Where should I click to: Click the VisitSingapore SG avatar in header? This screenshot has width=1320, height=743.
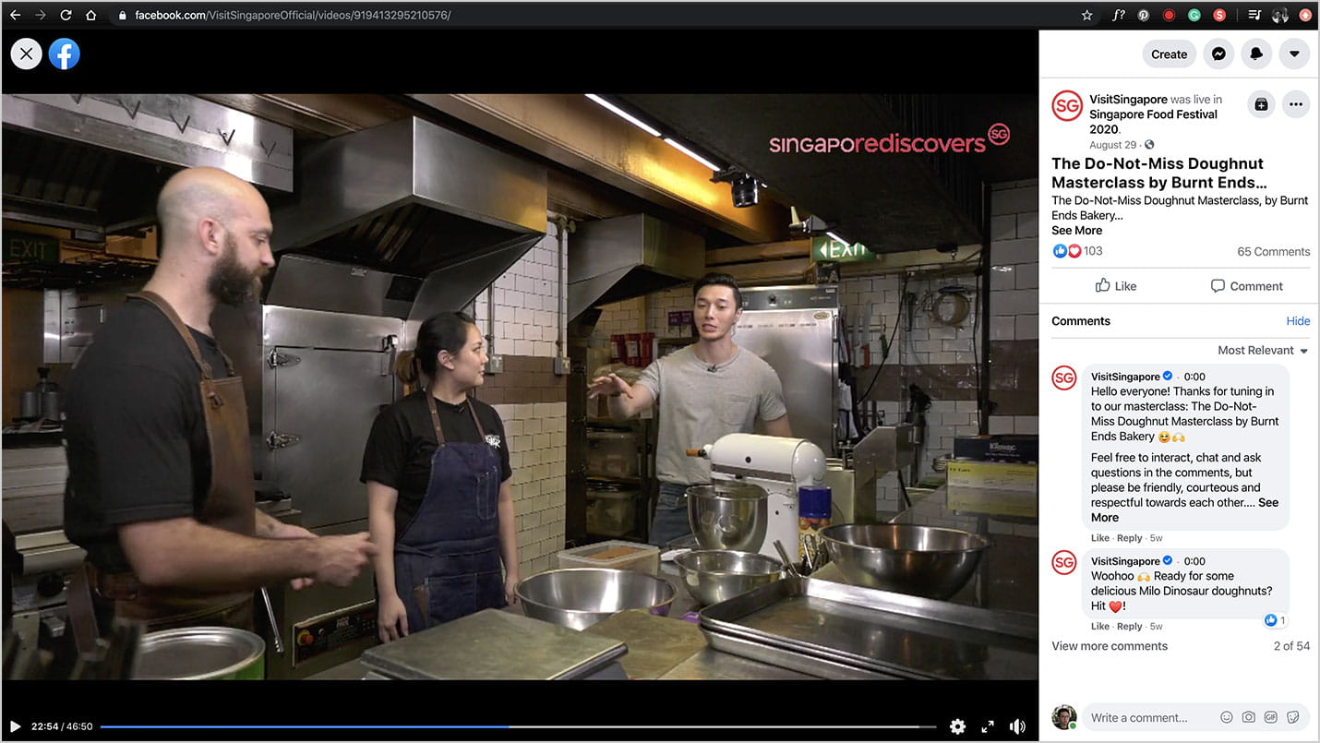pos(1067,106)
